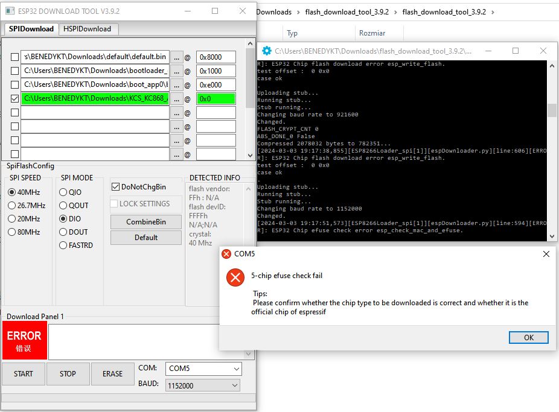Click the CombineBin button

(x=145, y=222)
